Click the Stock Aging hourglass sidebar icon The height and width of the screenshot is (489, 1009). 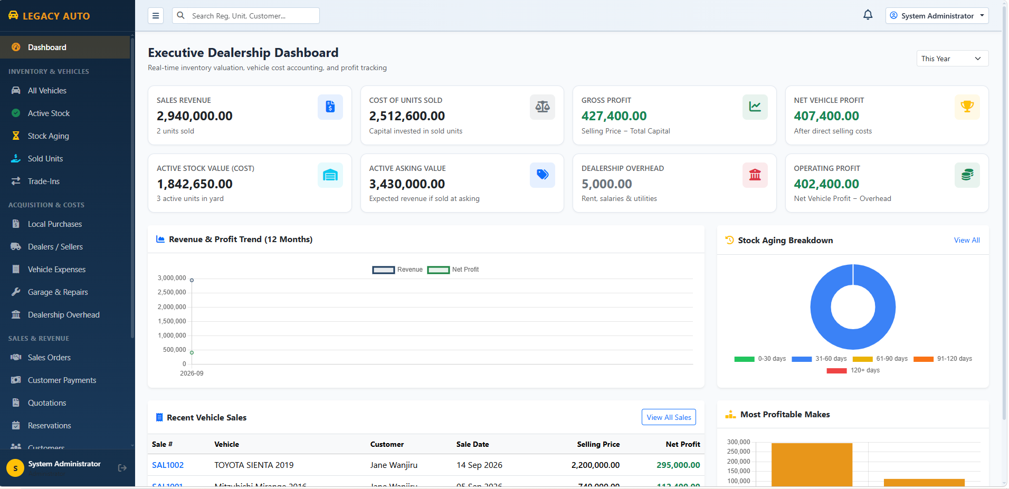[16, 136]
